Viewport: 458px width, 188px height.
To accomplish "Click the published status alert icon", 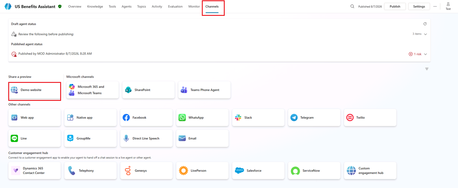I will pyautogui.click(x=14, y=54).
